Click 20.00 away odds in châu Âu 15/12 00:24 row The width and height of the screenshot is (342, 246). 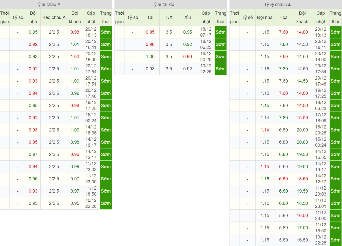pyautogui.click(x=302, y=142)
